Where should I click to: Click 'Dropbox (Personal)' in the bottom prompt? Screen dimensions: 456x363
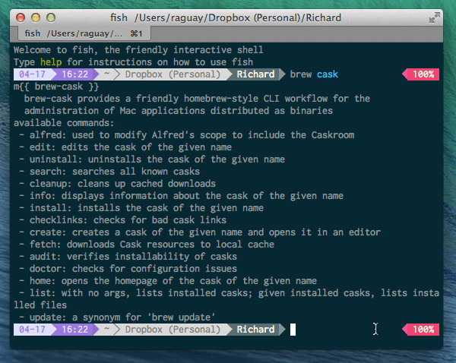click(173, 330)
